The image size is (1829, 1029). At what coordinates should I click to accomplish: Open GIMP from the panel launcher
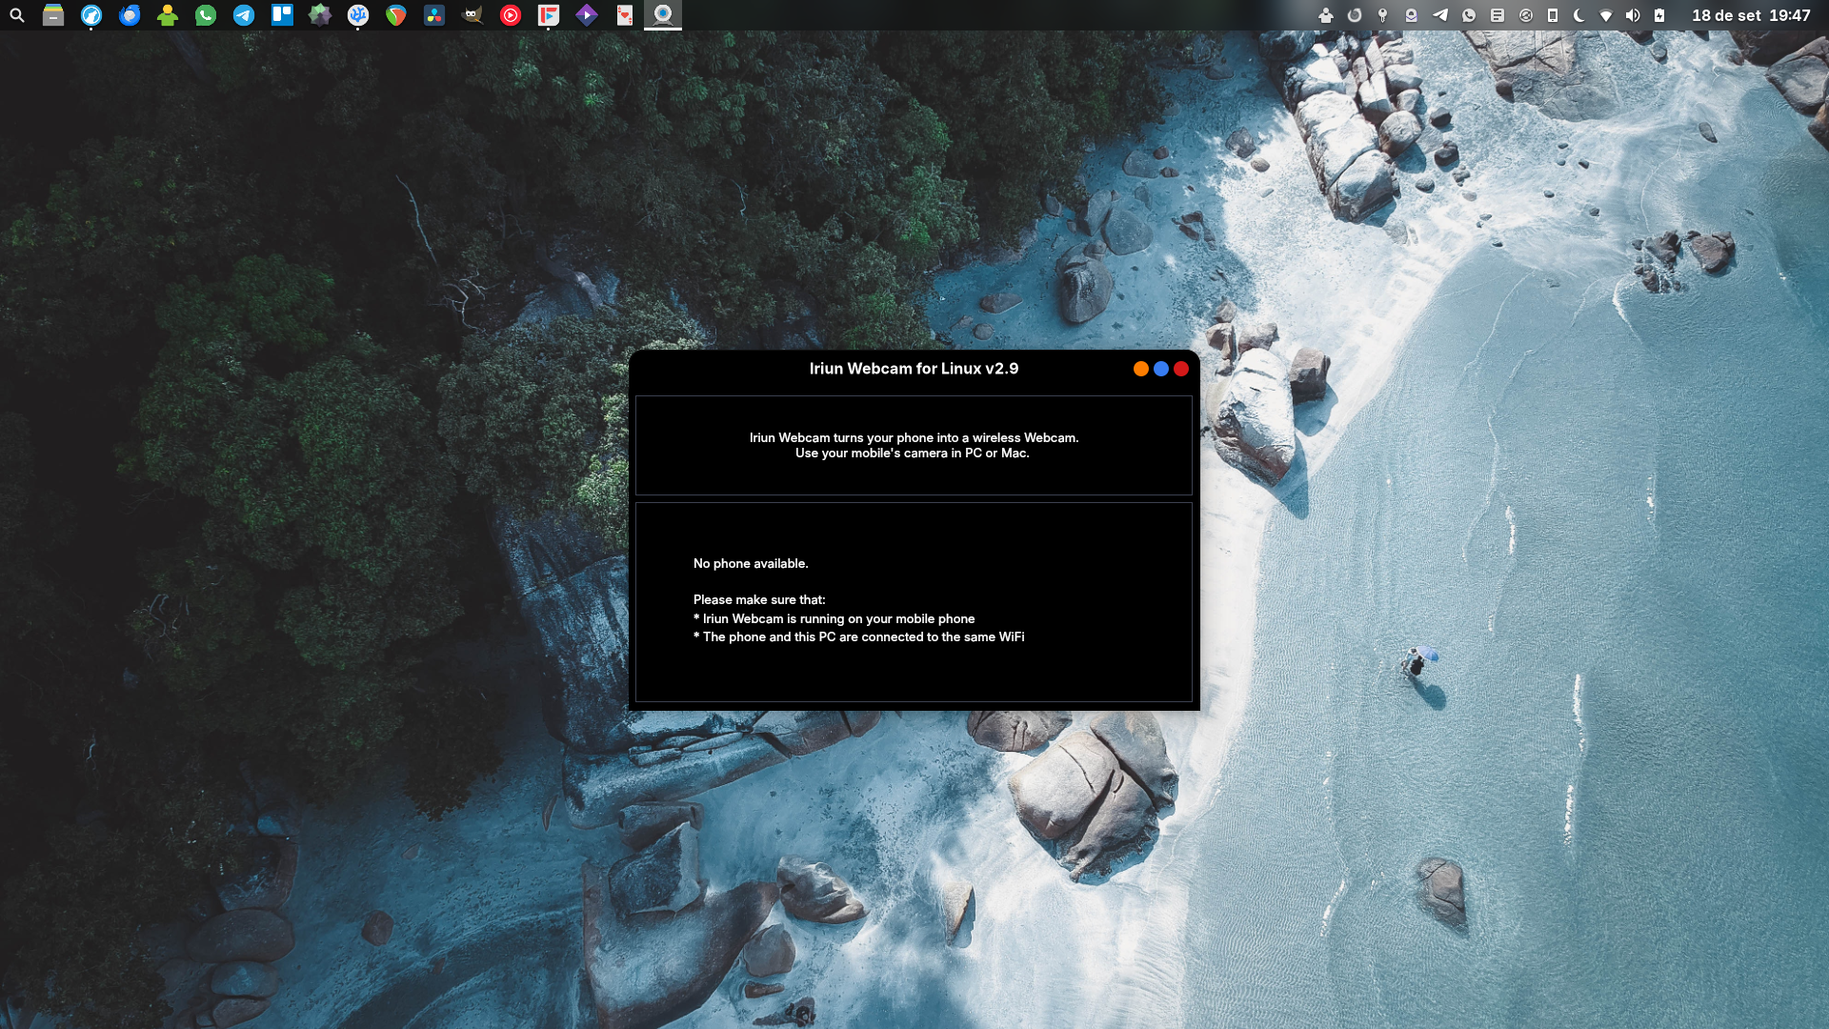click(472, 15)
